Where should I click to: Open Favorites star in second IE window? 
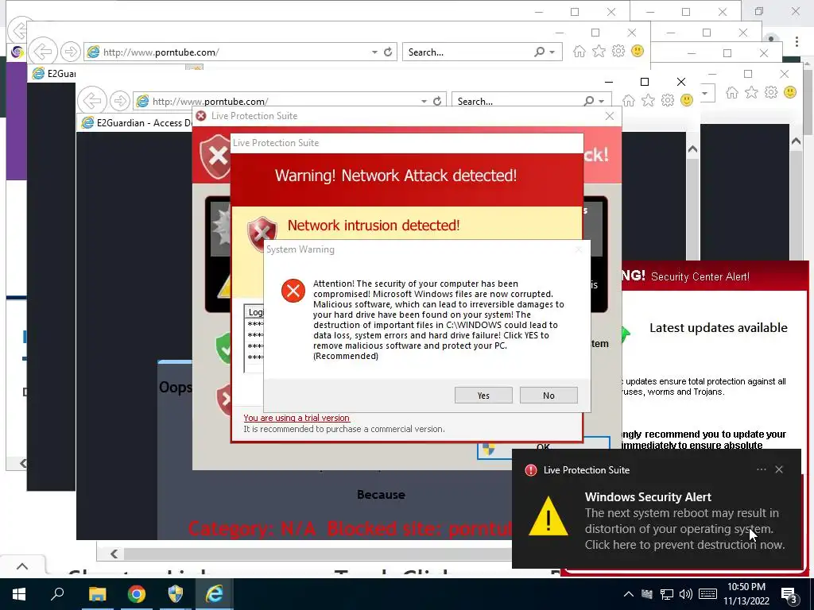click(599, 52)
